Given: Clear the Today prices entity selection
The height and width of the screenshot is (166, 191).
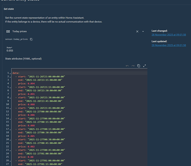Looking at the screenshot, I should 137,32.
